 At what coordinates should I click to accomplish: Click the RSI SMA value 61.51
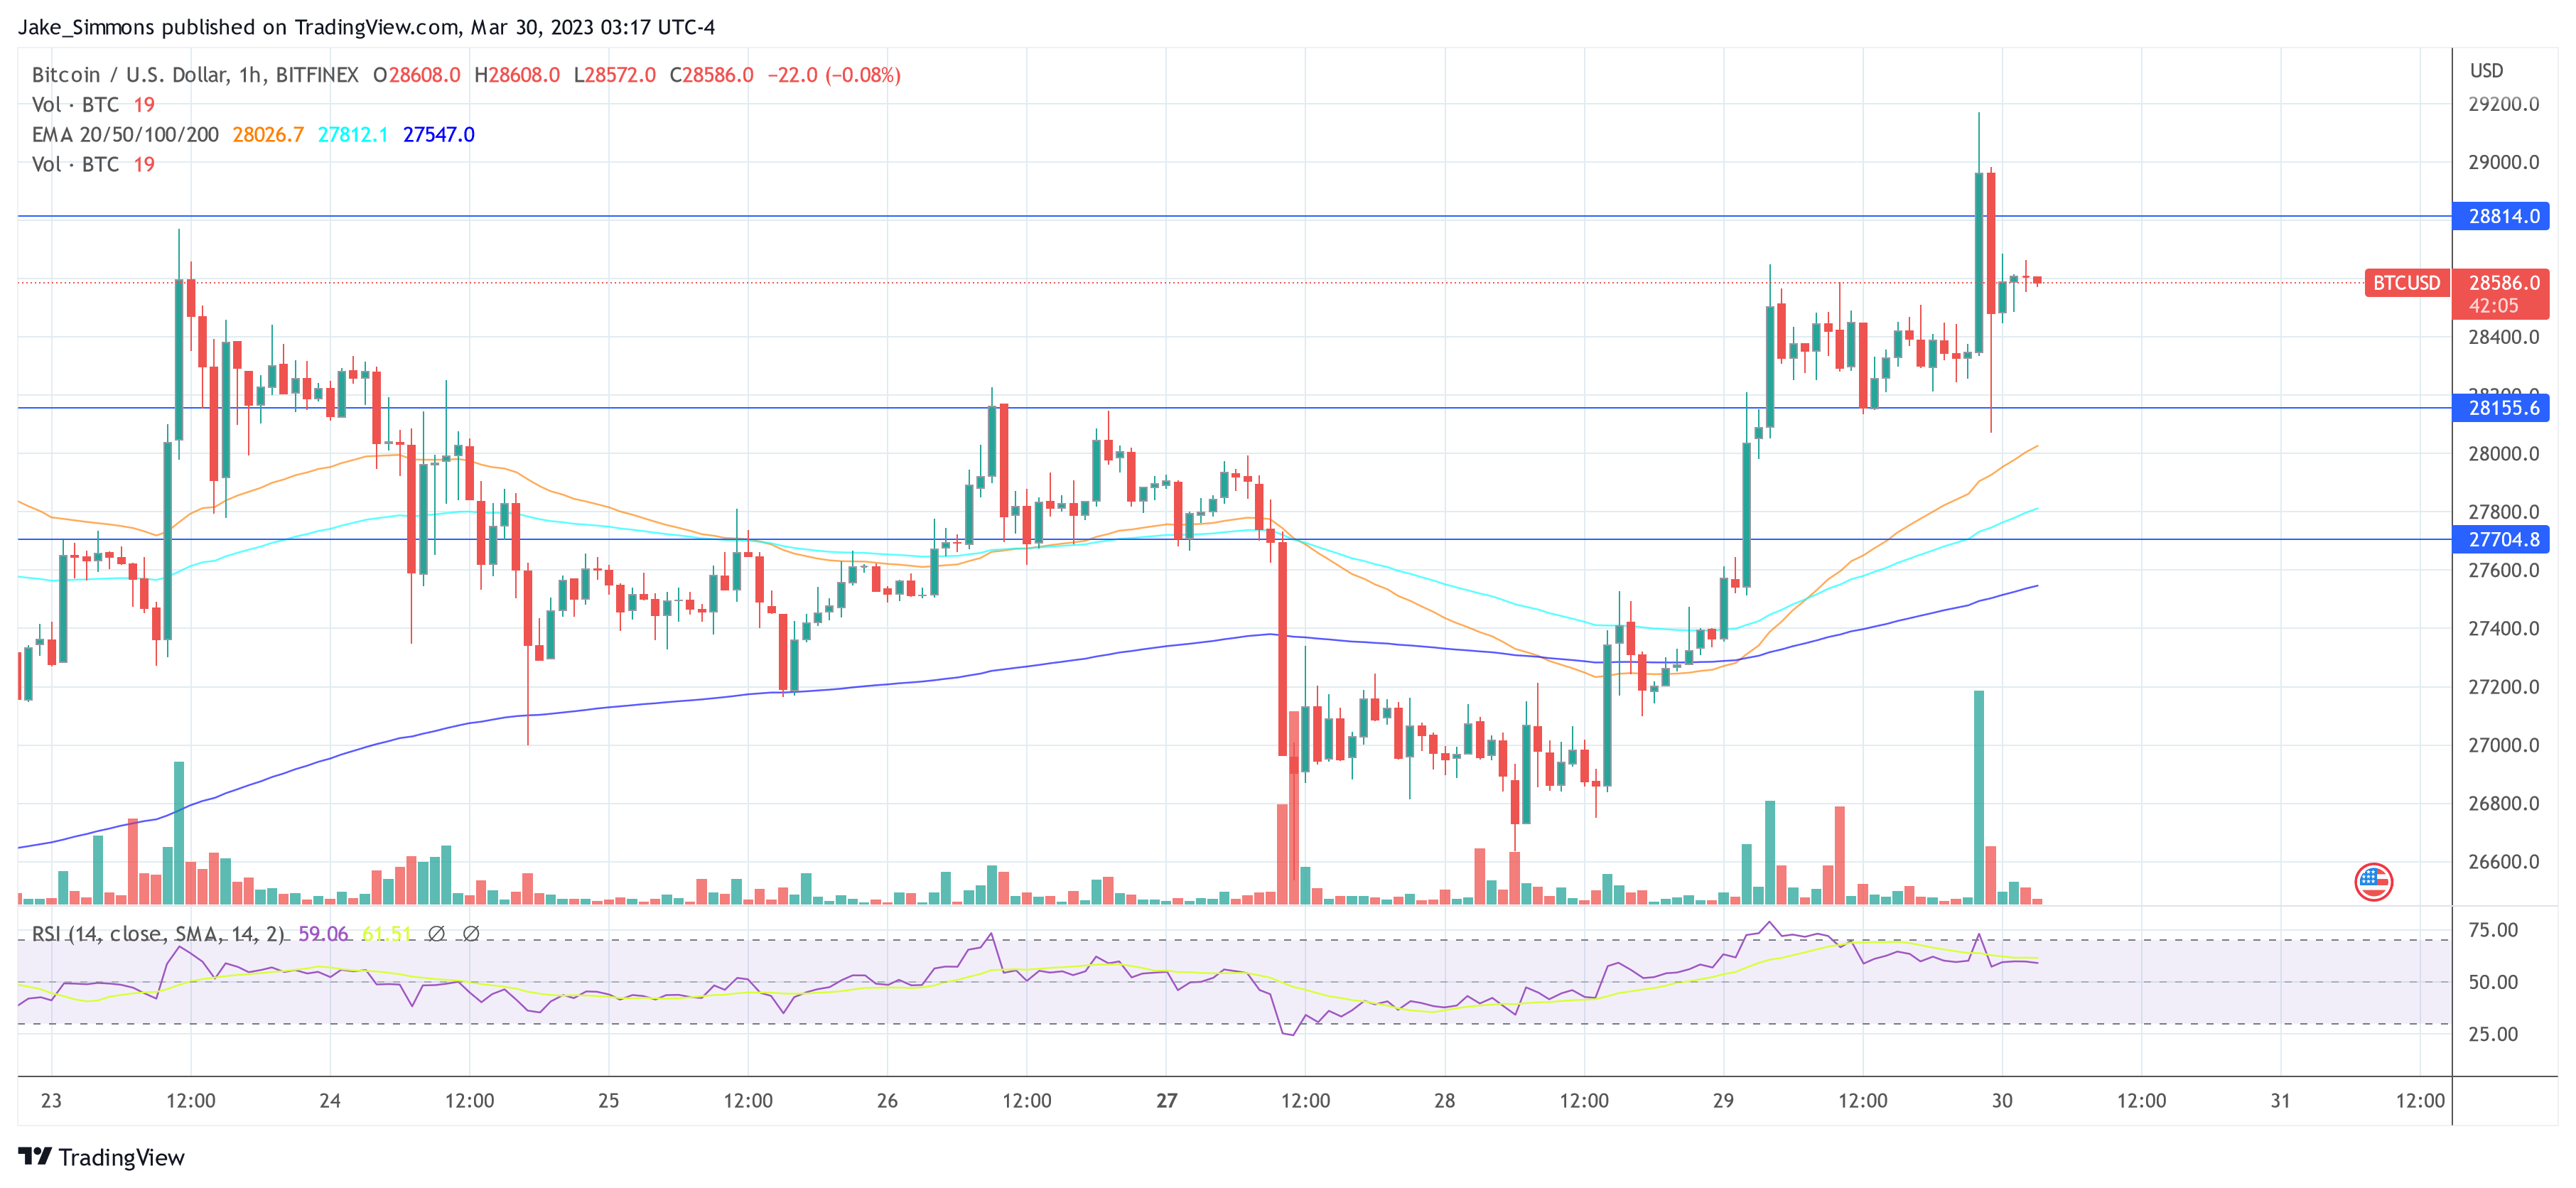[x=386, y=934]
